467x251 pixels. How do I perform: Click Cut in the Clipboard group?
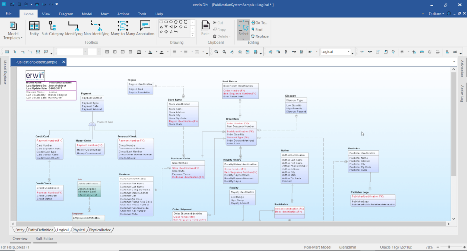218,23
